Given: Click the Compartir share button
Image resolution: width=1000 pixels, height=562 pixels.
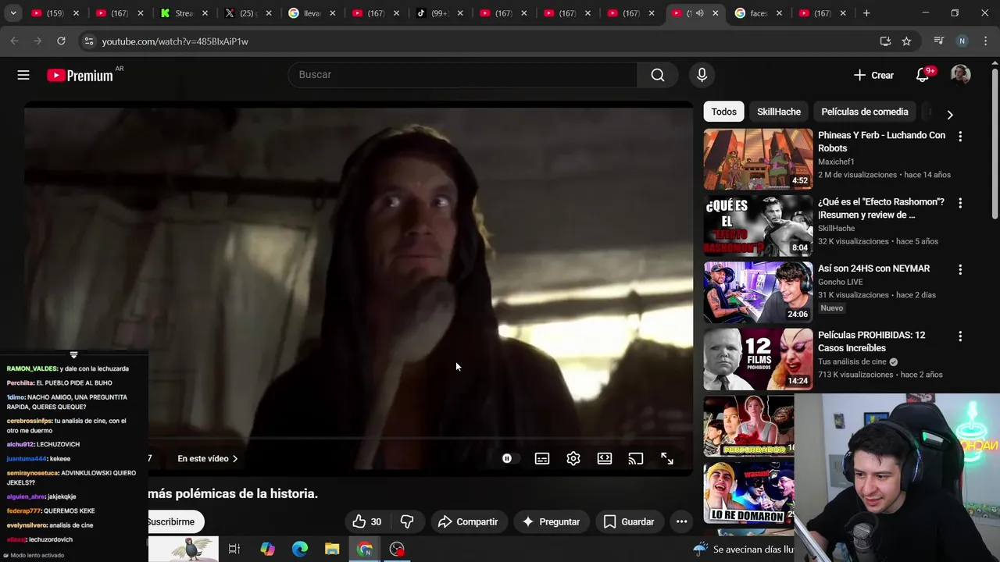Looking at the screenshot, I should tap(468, 521).
